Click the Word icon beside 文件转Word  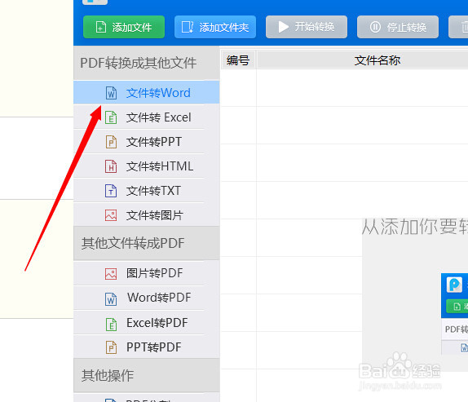coord(111,93)
